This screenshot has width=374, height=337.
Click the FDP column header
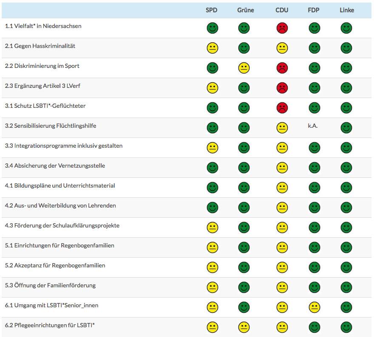[313, 10]
